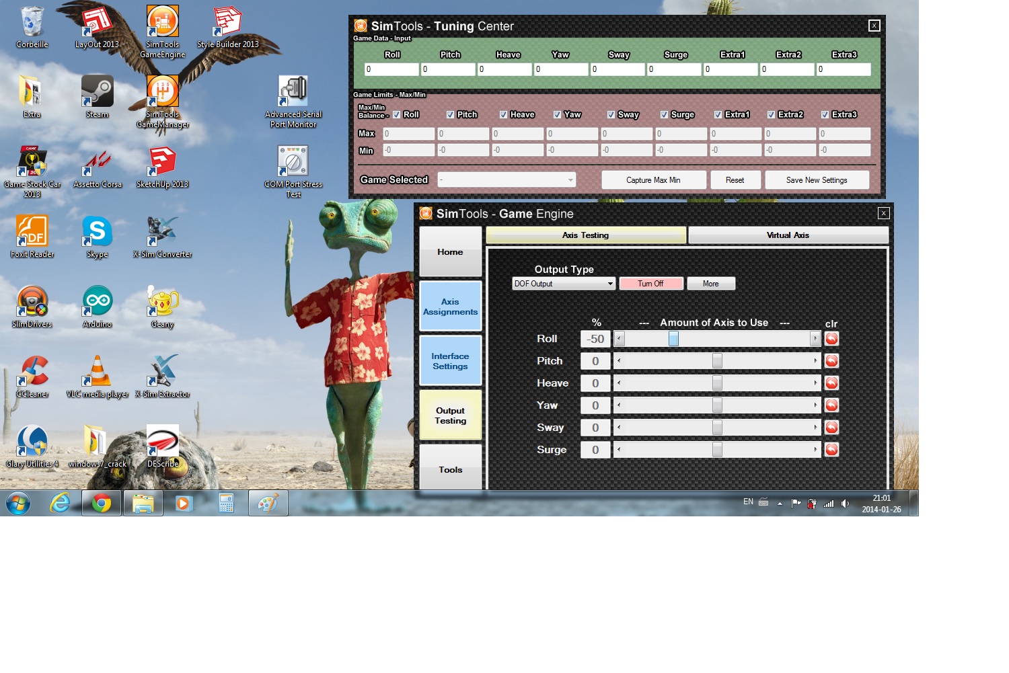Open the COM Port Stress Test icon
The height and width of the screenshot is (673, 1009).
293,172
